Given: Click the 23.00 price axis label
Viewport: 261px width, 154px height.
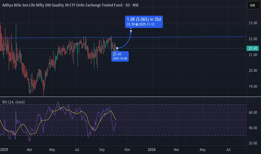Looking at the screenshot, I should coord(253,23).
